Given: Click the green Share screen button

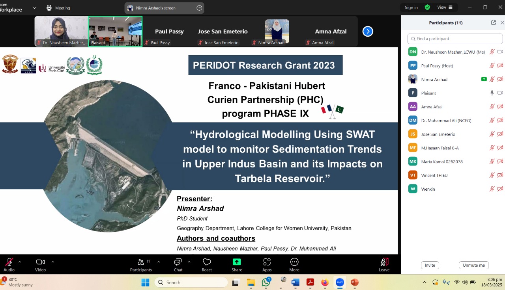Looking at the screenshot, I should 237,264.
